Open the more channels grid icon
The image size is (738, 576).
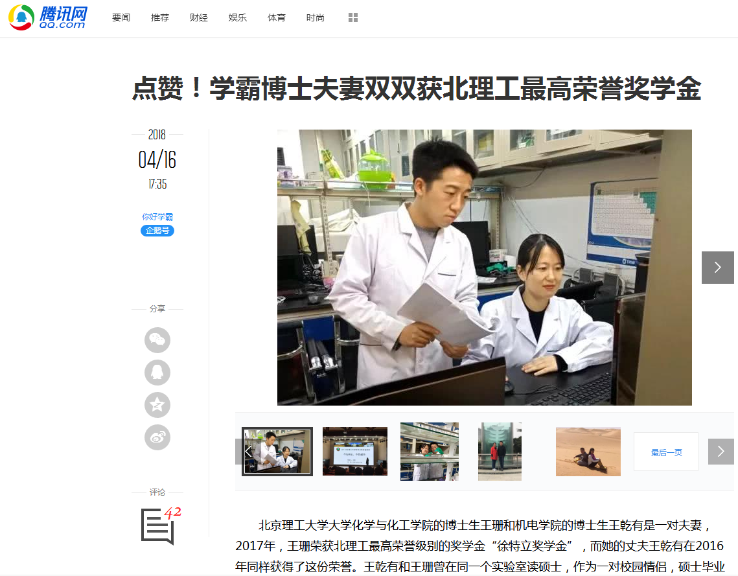coord(353,17)
